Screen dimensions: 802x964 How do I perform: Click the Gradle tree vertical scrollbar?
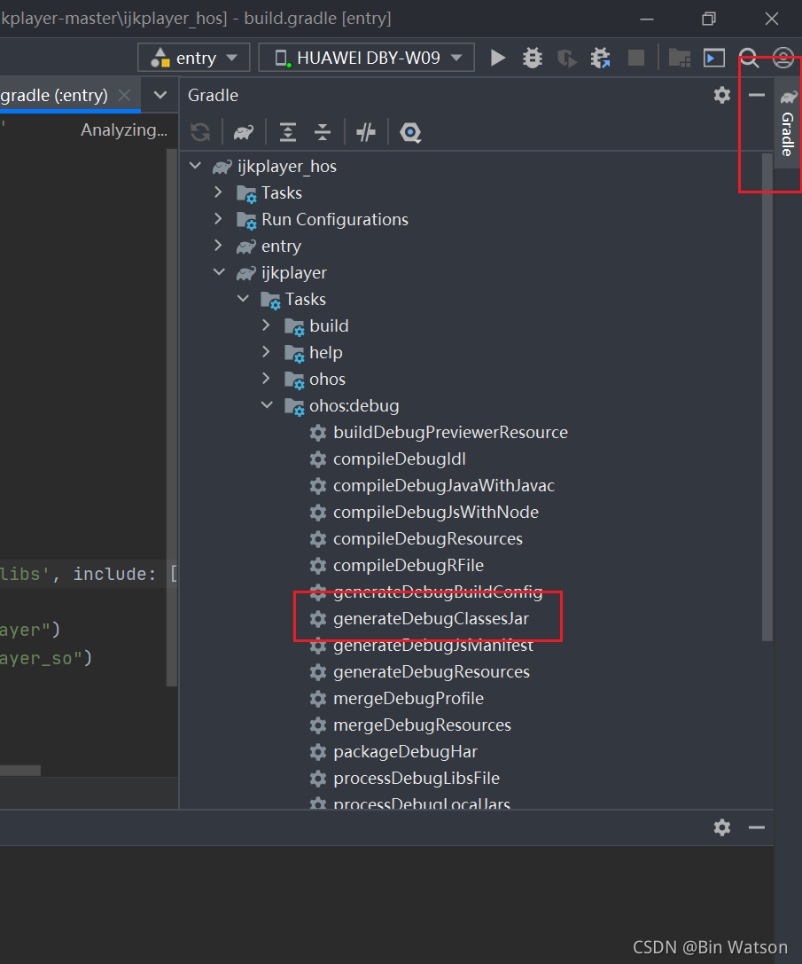(x=767, y=396)
